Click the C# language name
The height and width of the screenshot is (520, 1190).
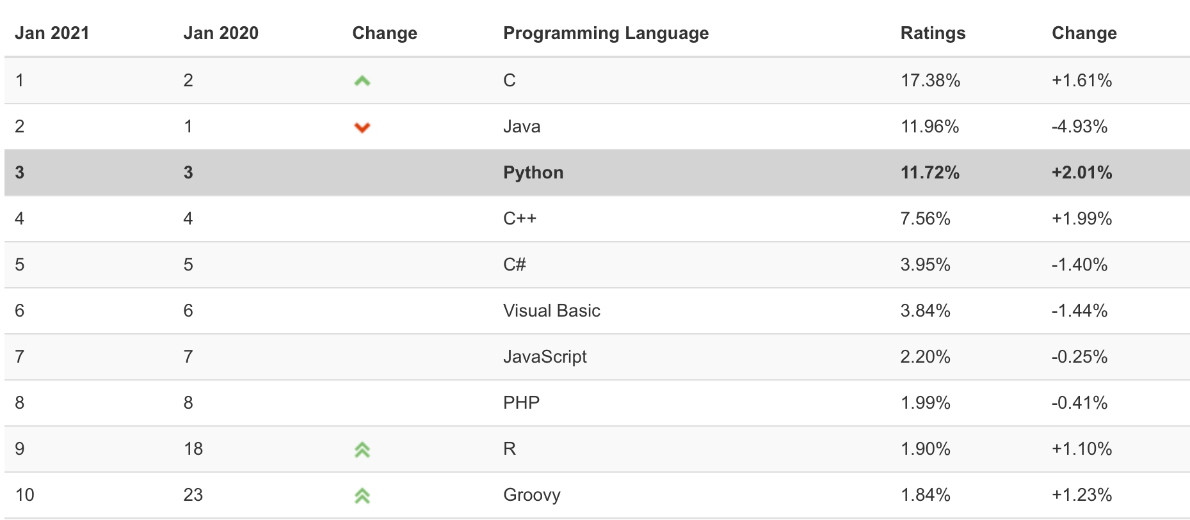coord(514,265)
